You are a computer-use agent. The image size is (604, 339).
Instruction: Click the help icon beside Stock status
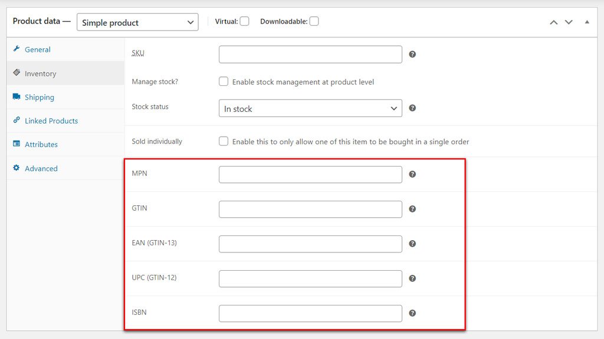pos(412,108)
